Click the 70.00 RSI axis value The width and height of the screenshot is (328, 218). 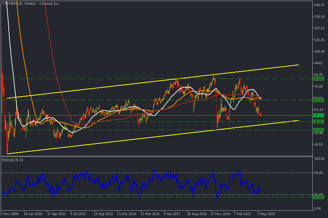point(319,173)
